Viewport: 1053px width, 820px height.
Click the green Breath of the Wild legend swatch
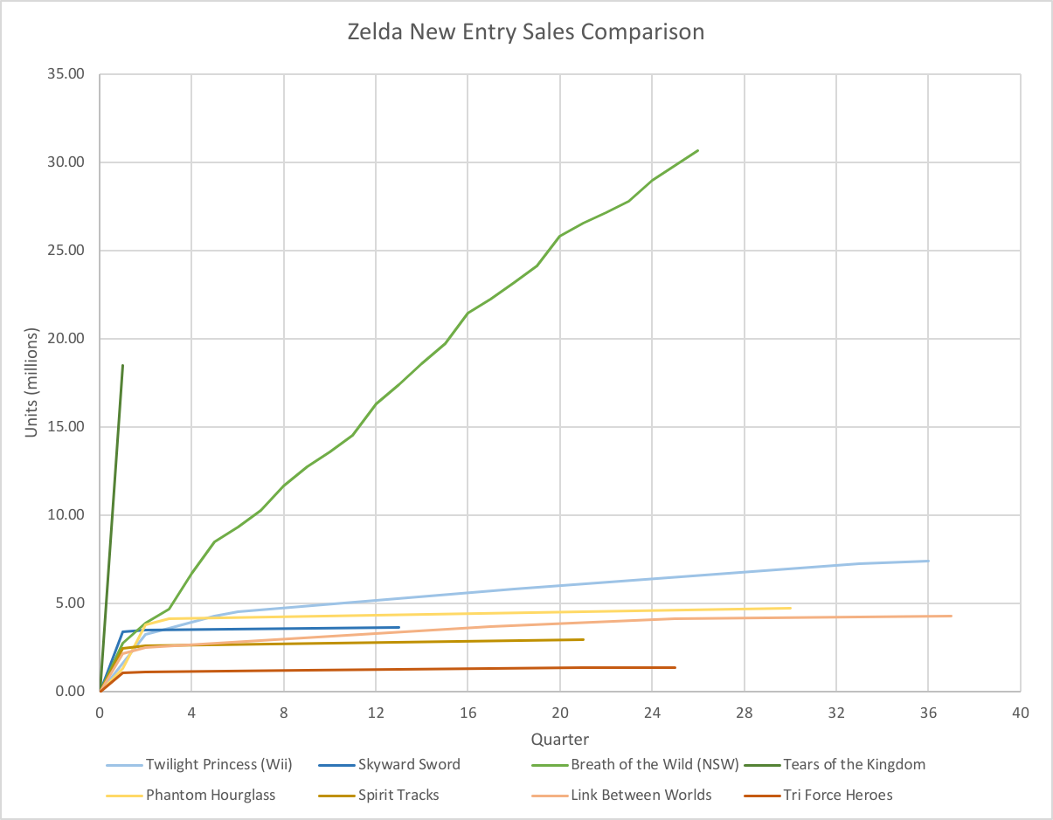pyautogui.click(x=548, y=765)
